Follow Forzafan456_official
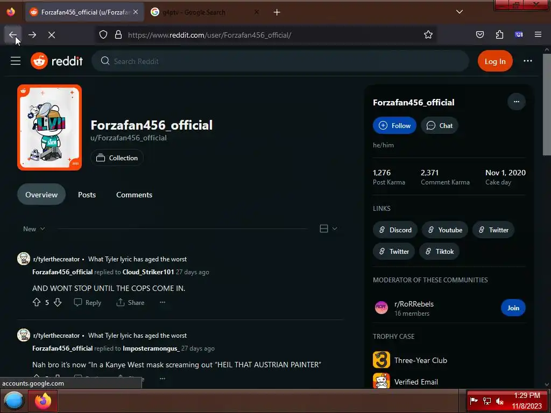This screenshot has width=551, height=413. click(x=394, y=125)
